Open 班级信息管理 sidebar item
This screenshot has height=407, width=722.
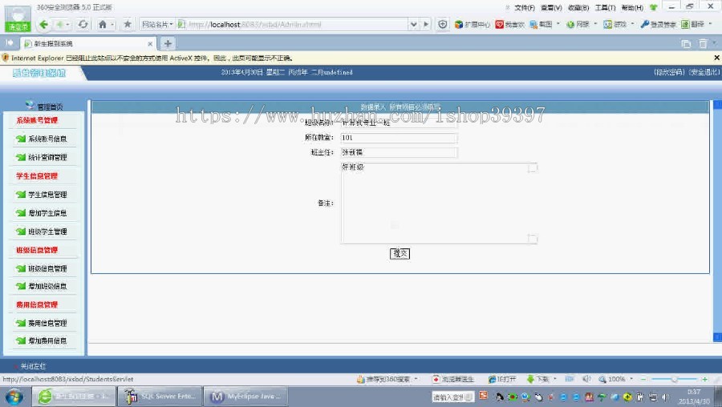tap(47, 268)
